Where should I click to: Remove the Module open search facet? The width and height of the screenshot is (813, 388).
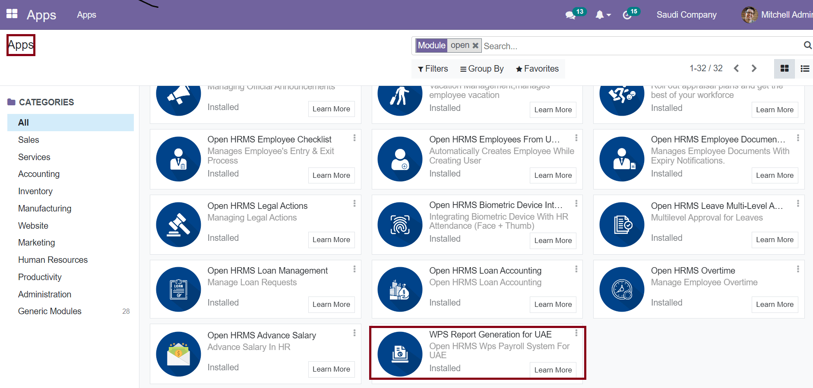click(475, 45)
